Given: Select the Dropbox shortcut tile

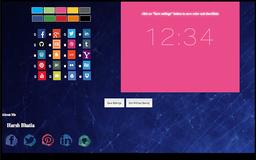Looking at the screenshot, I should pyautogui.click(x=87, y=76).
